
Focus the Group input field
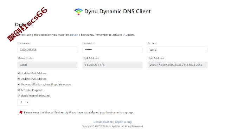[x=177, y=50]
